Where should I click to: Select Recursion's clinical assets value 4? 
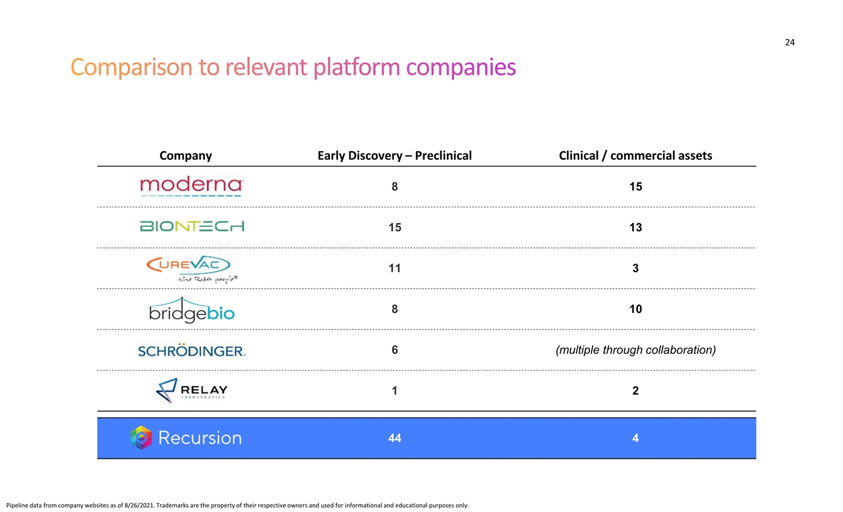(635, 439)
